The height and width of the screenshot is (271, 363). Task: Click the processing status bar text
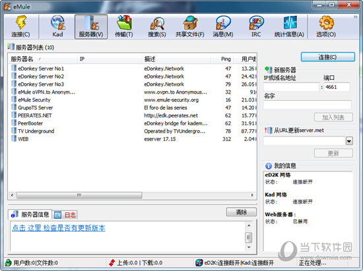click(x=313, y=262)
